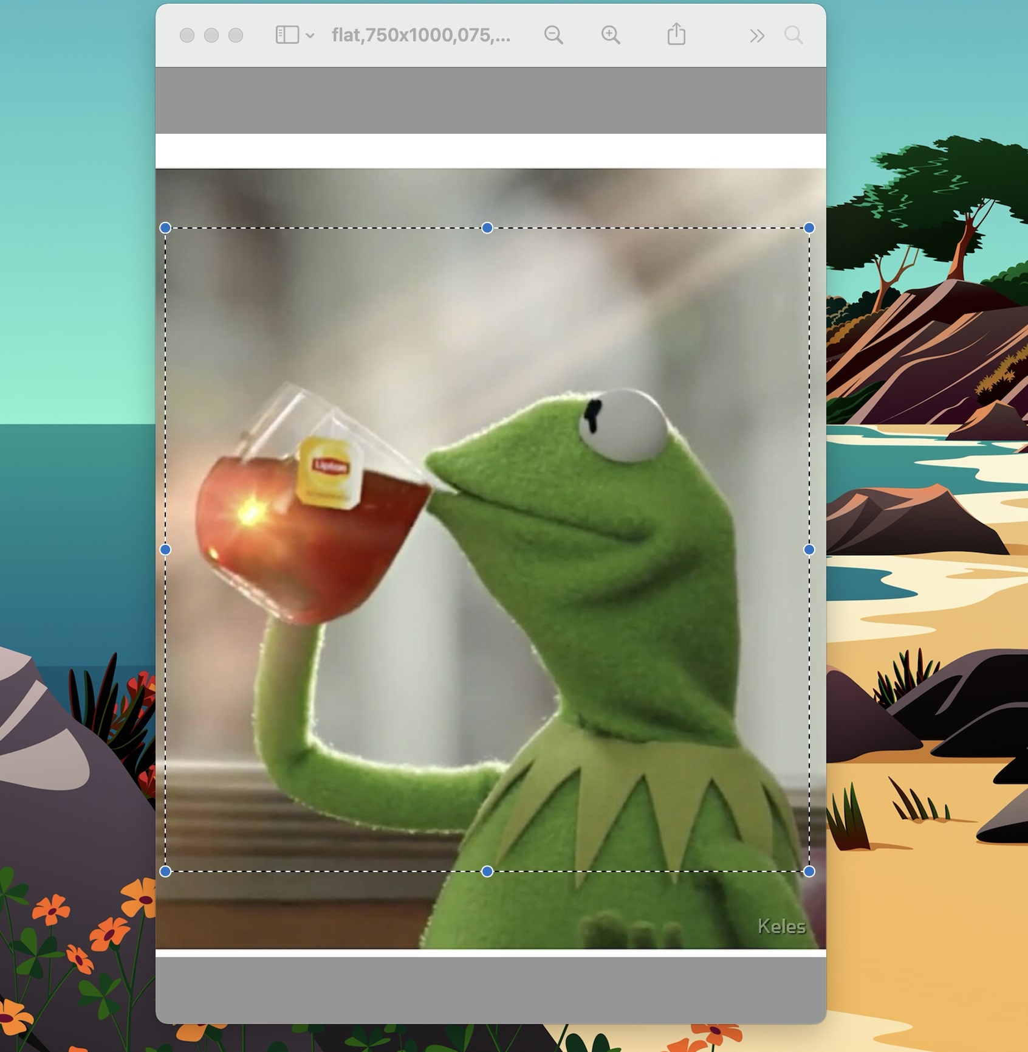Click the bottom-right selection handle
Viewport: 1028px width, 1052px height.
pyautogui.click(x=809, y=871)
